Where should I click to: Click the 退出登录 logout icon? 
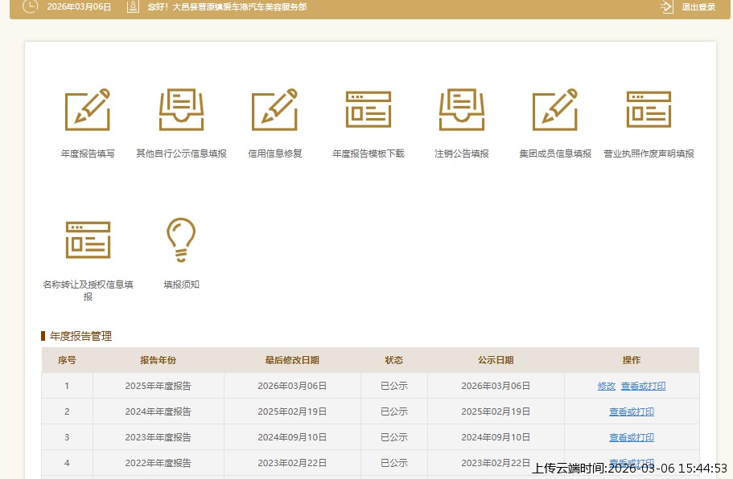pyautogui.click(x=666, y=7)
